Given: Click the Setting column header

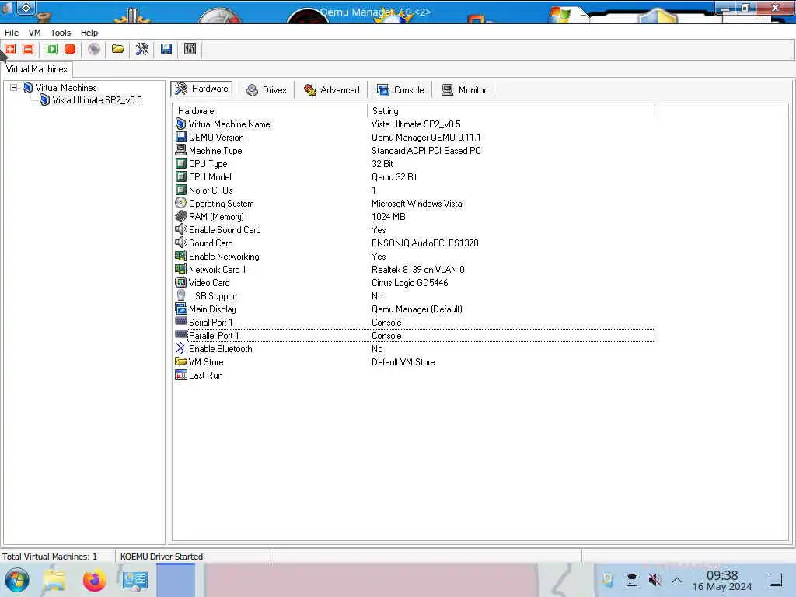Looking at the screenshot, I should pyautogui.click(x=511, y=110).
